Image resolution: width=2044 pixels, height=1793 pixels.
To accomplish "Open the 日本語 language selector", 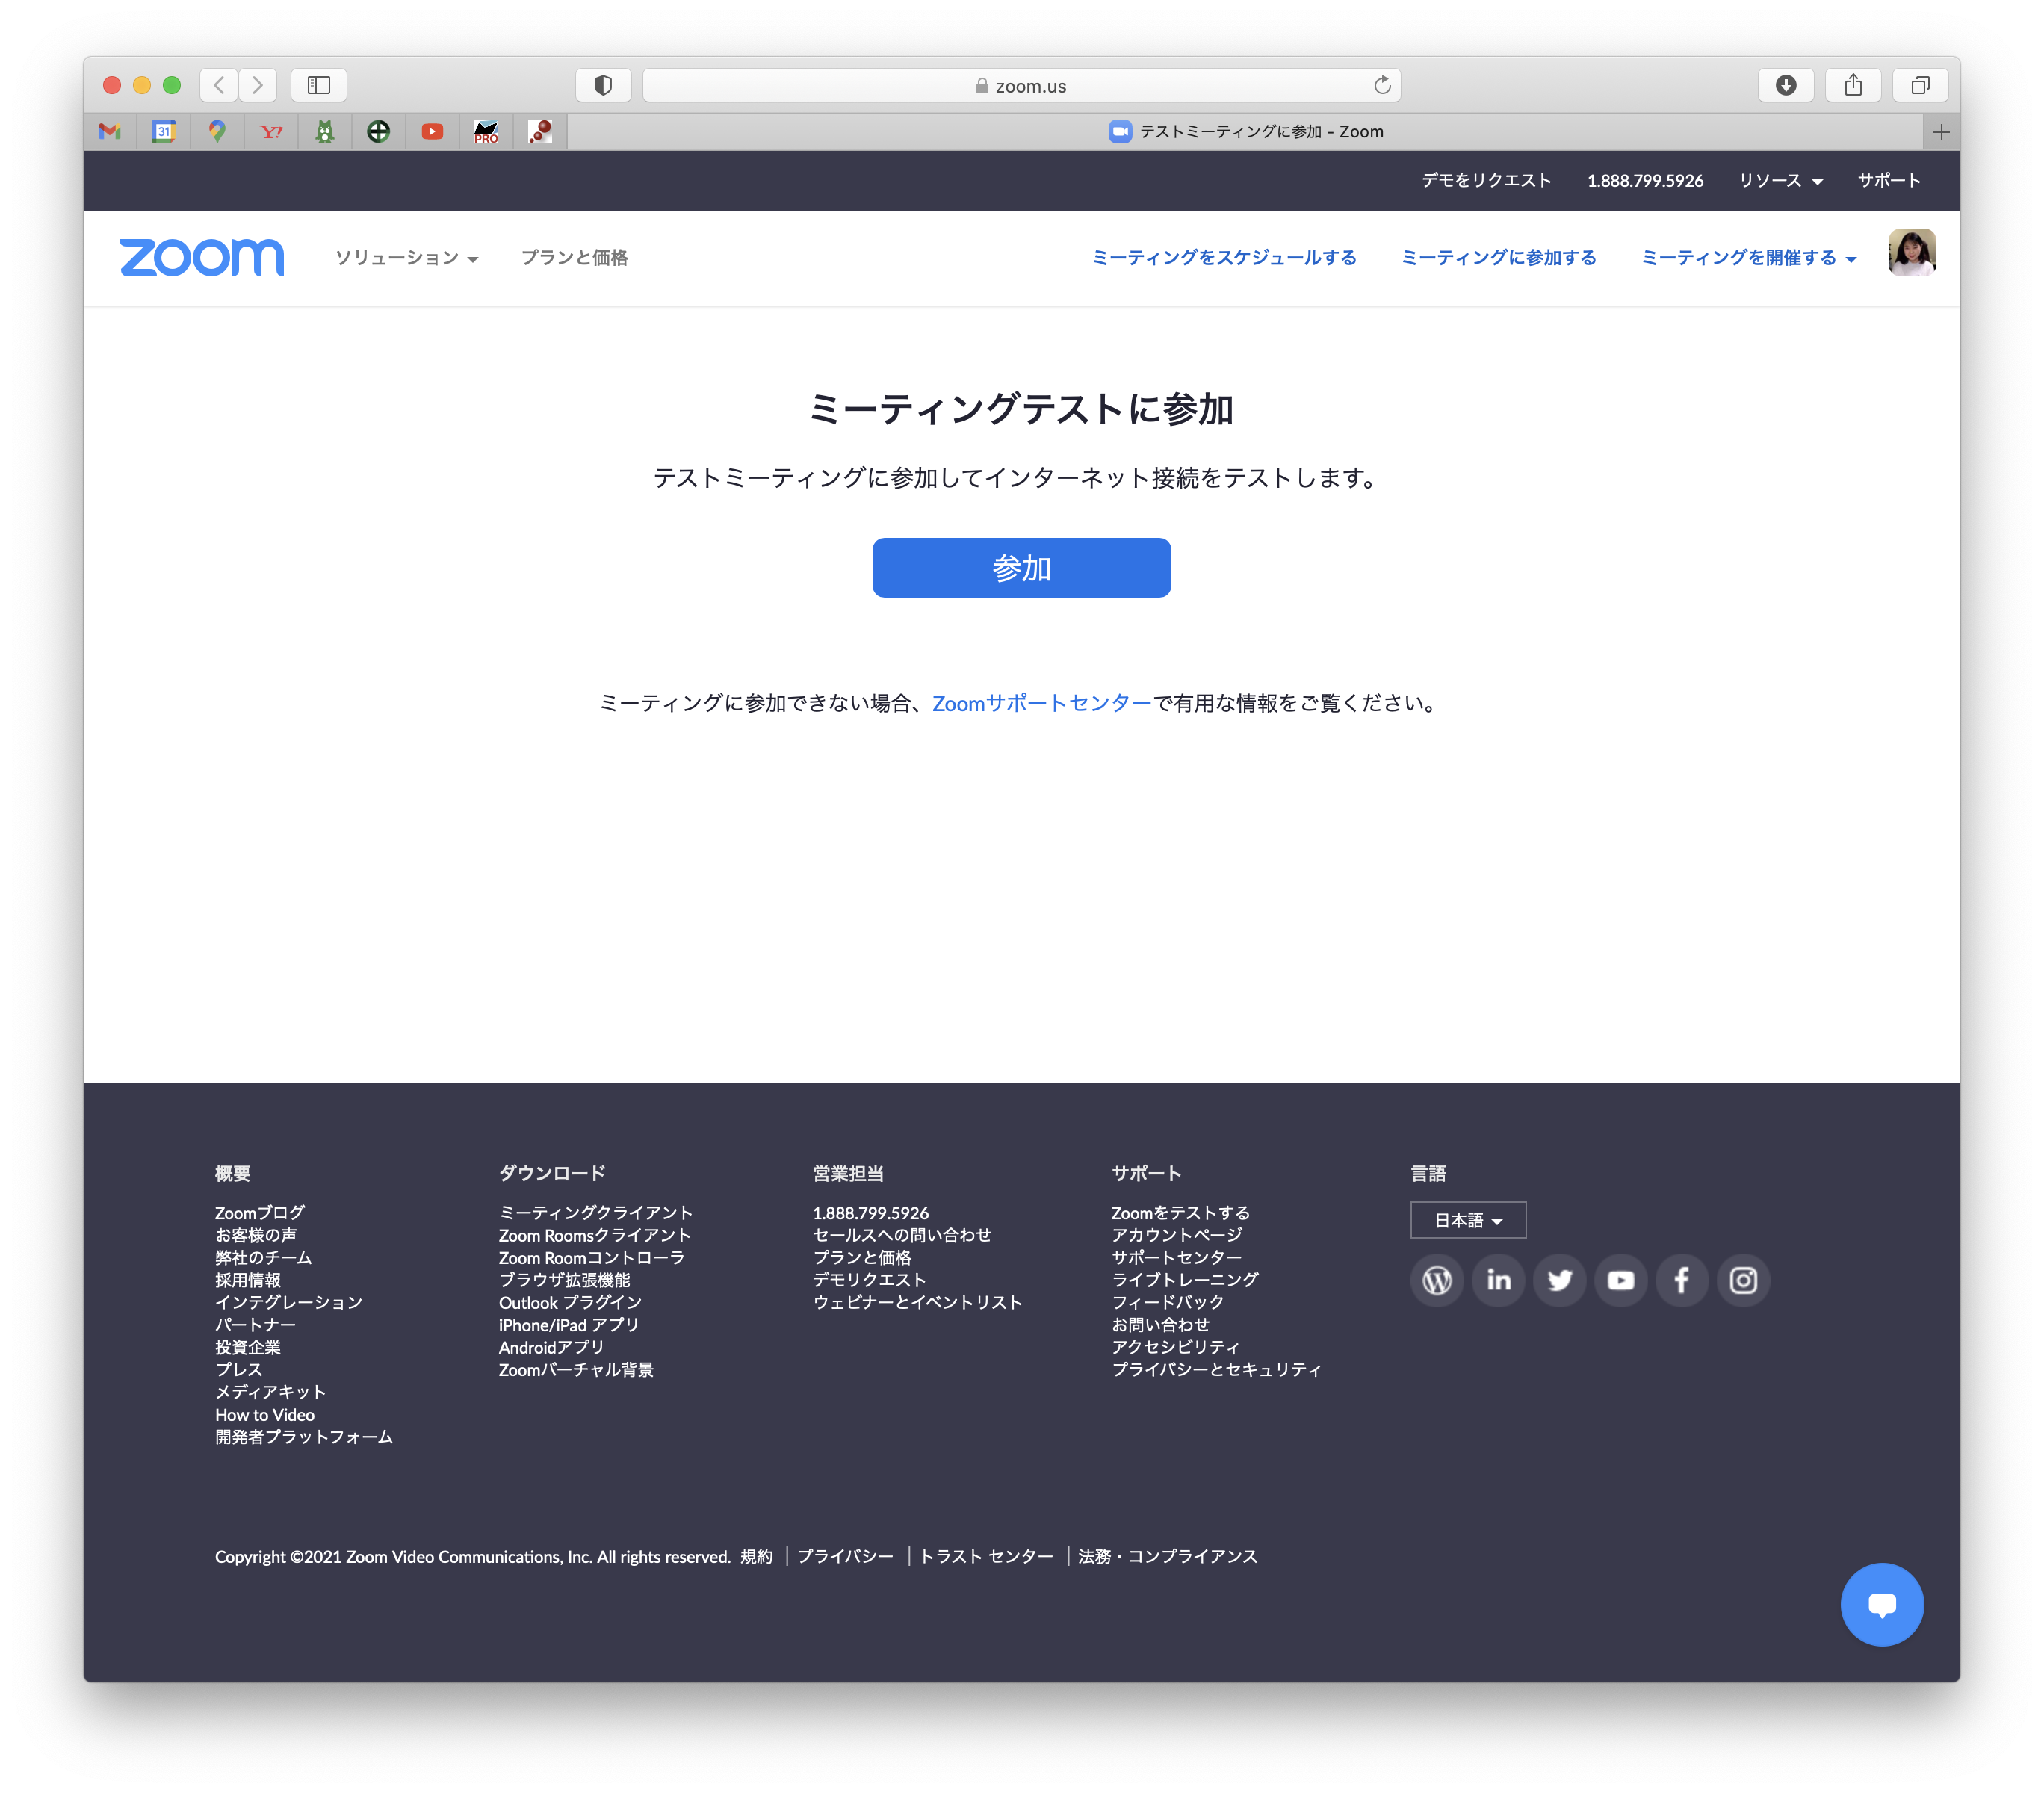I will (x=1467, y=1220).
